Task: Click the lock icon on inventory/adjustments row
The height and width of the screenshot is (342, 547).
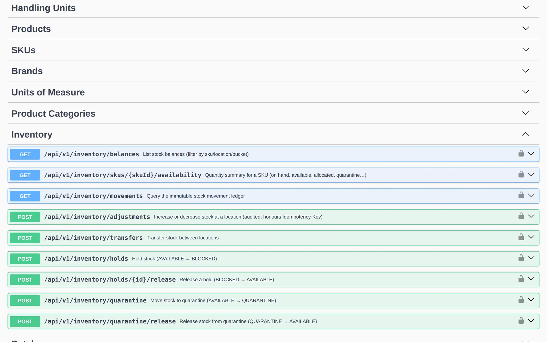Action: pos(521,216)
